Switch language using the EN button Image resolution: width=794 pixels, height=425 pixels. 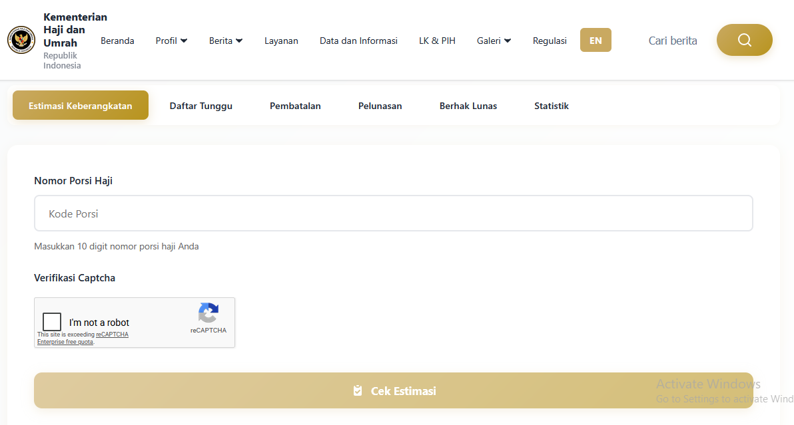pos(595,40)
